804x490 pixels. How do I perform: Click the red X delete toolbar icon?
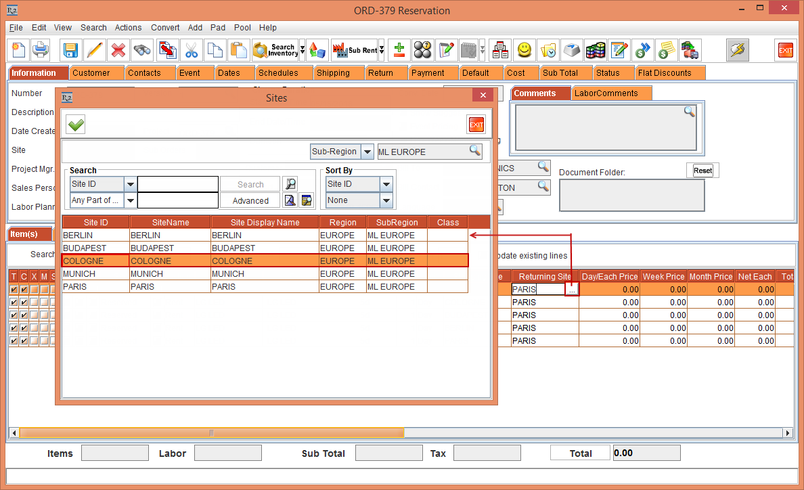[x=118, y=50]
